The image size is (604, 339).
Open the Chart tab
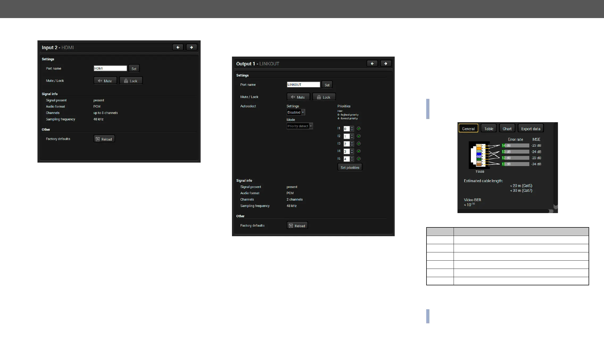(x=507, y=129)
